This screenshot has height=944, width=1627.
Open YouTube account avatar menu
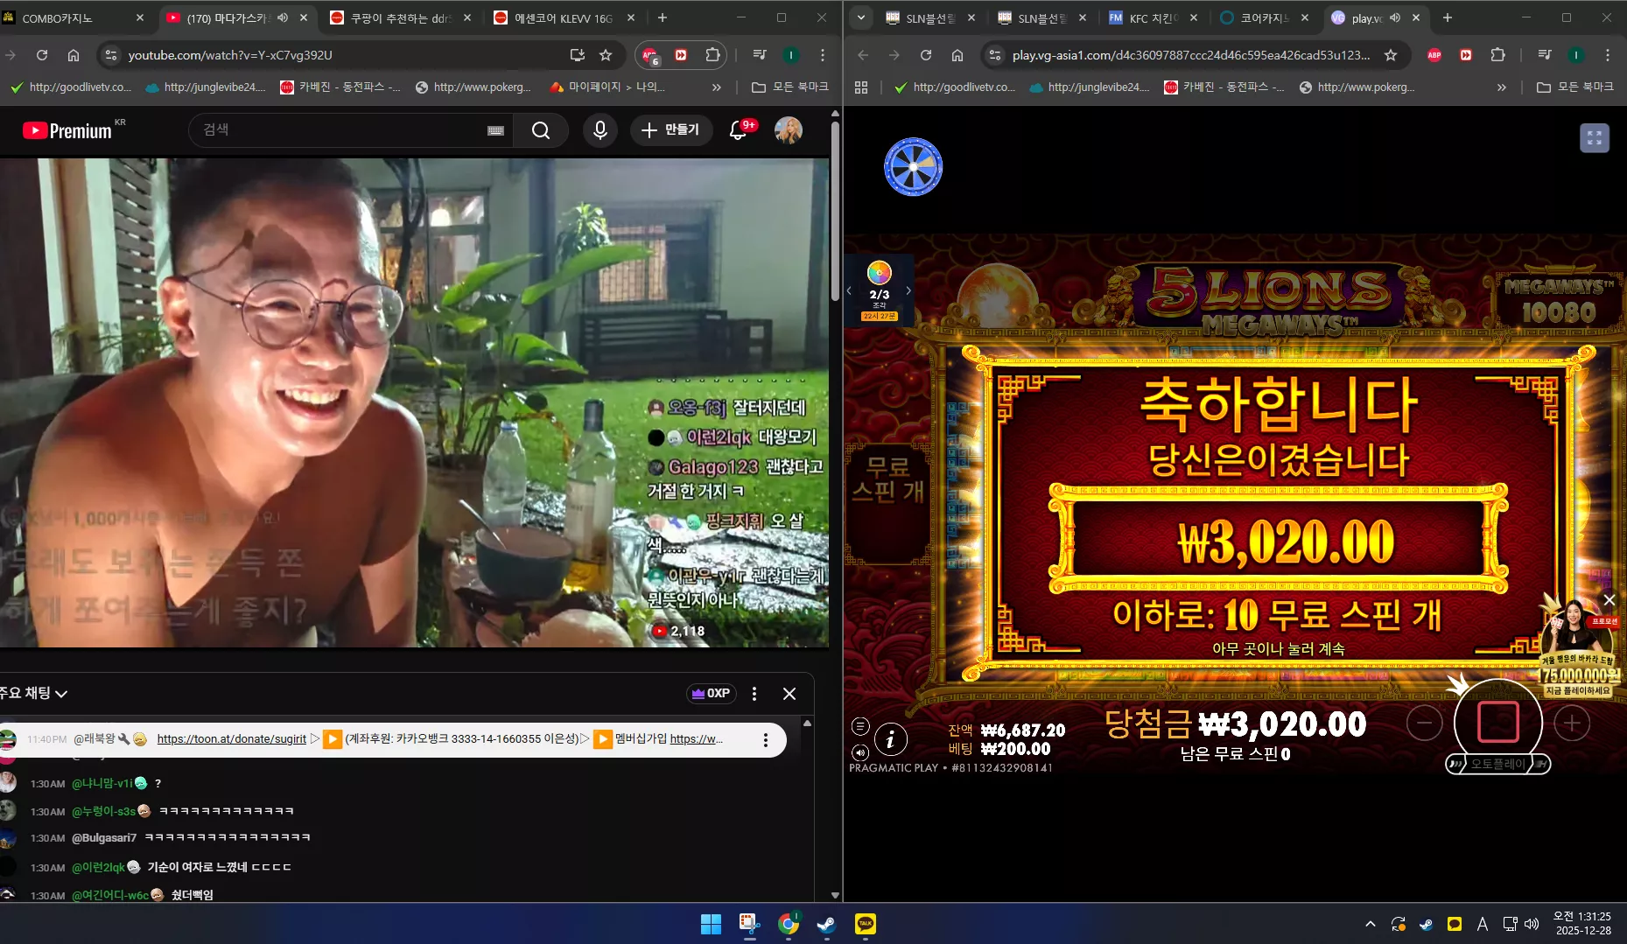(789, 130)
